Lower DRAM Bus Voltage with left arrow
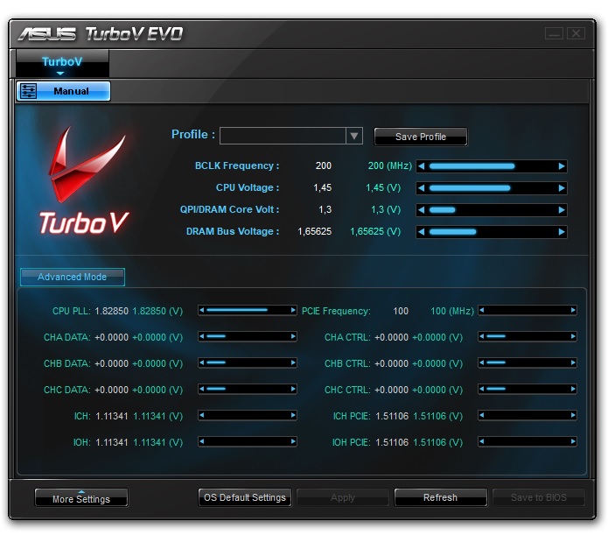Screen dimensions: 608x542 422,232
